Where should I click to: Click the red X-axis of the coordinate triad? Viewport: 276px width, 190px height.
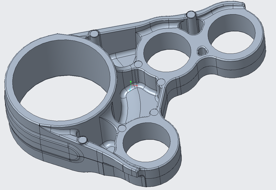[x=136, y=86]
